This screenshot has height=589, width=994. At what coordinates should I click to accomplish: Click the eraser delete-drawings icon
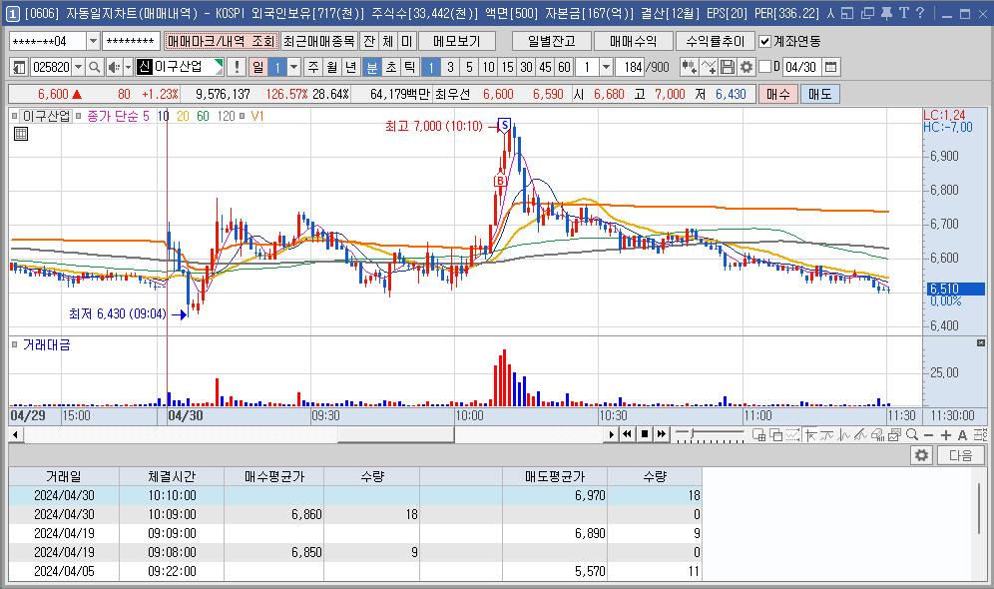click(877, 435)
